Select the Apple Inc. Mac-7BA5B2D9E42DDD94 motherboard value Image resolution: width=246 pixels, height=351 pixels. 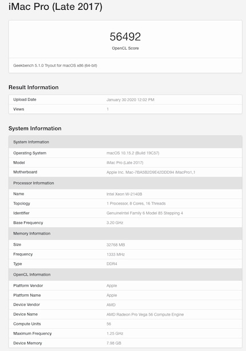pos(151,173)
